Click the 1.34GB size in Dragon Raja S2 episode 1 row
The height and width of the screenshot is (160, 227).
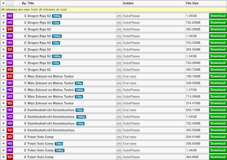(191, 56)
